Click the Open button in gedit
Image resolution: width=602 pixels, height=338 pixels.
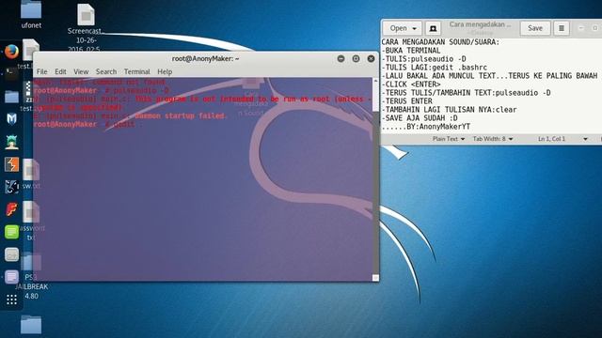click(398, 28)
